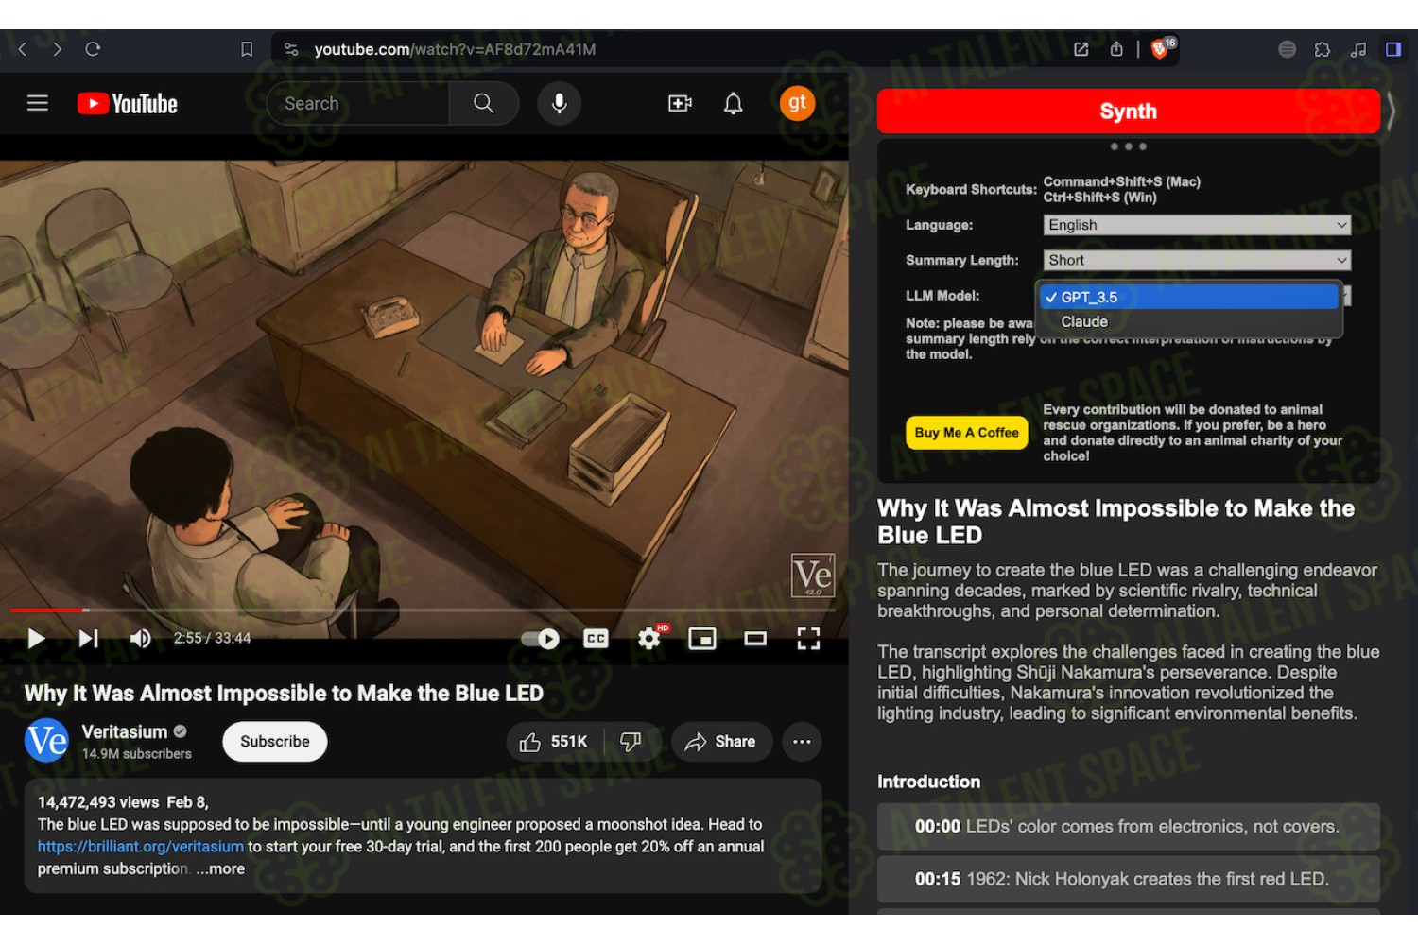Open site settings icon in address bar

click(x=291, y=49)
